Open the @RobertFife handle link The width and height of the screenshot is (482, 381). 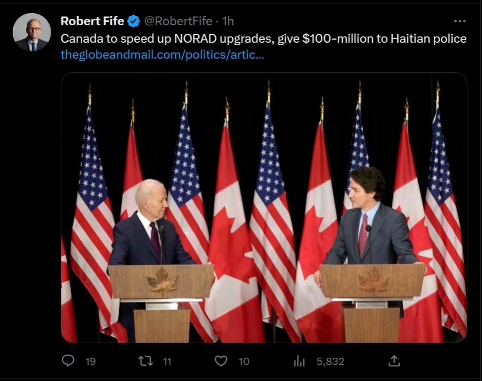[178, 21]
